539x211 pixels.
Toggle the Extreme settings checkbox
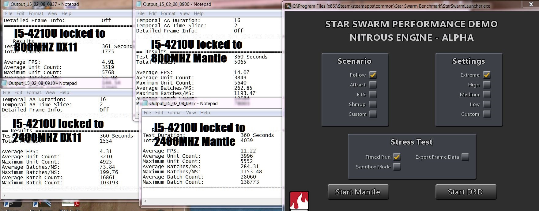pos(487,75)
